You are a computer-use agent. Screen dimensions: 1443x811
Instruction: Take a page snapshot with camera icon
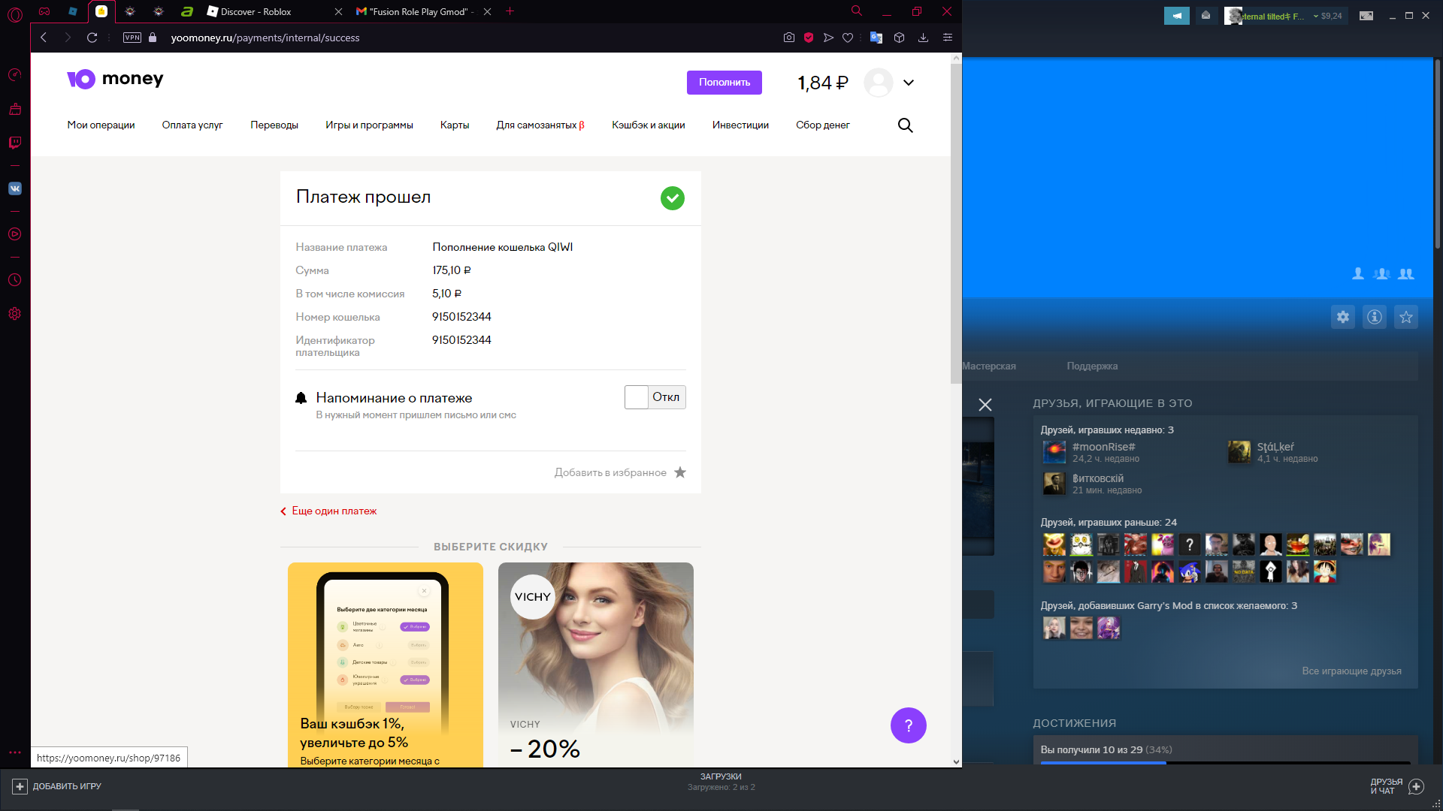point(788,38)
